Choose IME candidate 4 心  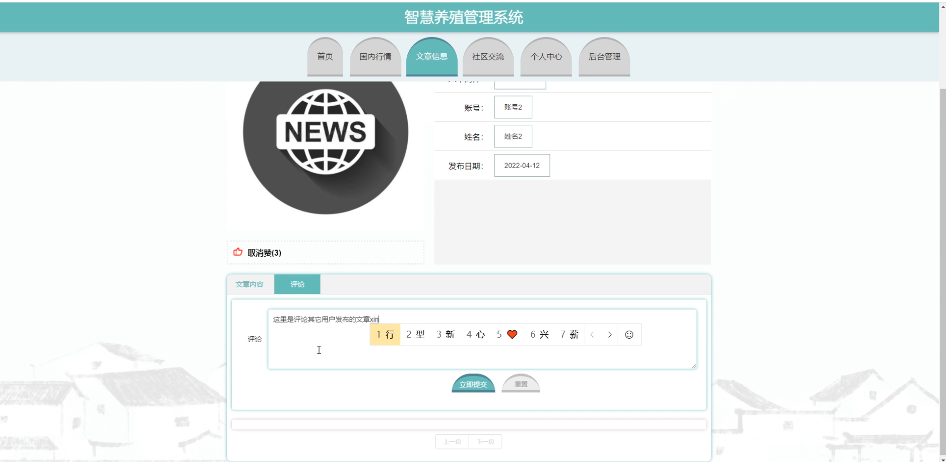[x=476, y=335]
